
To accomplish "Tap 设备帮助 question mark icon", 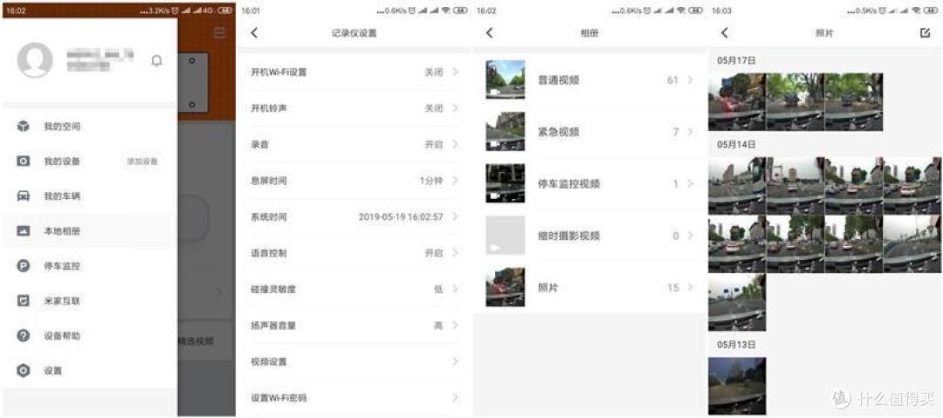I will 24,336.
